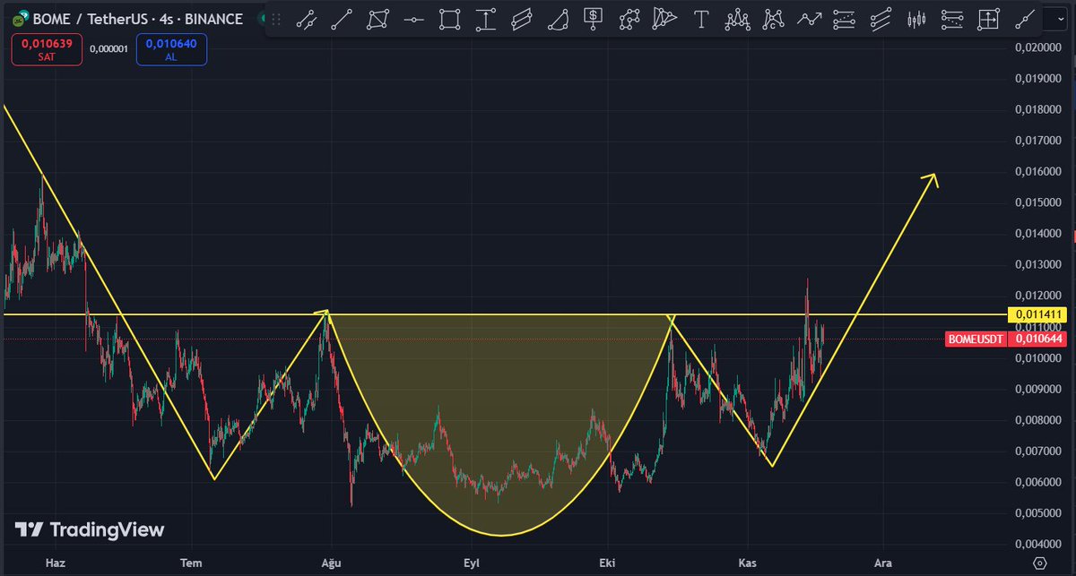Image resolution: width=1076 pixels, height=576 pixels.
Task: Select the horizontal levels tool beside candlesticks
Action: coord(952,18)
